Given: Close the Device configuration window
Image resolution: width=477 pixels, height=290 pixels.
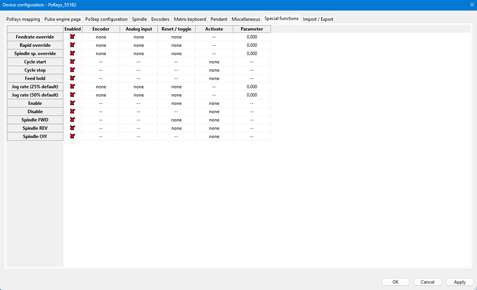Looking at the screenshot, I should (472, 4).
